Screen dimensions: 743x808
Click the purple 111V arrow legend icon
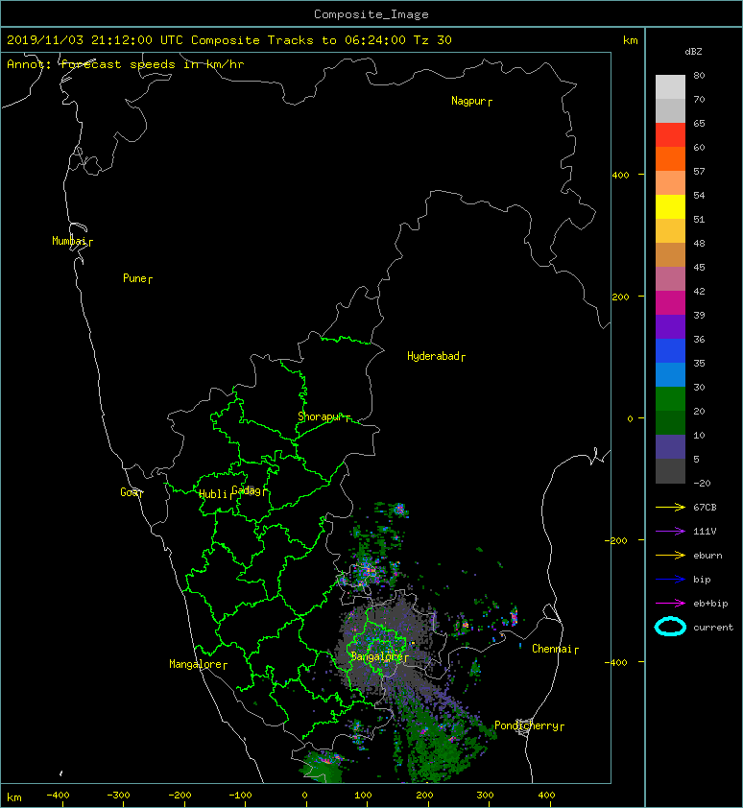pos(670,532)
